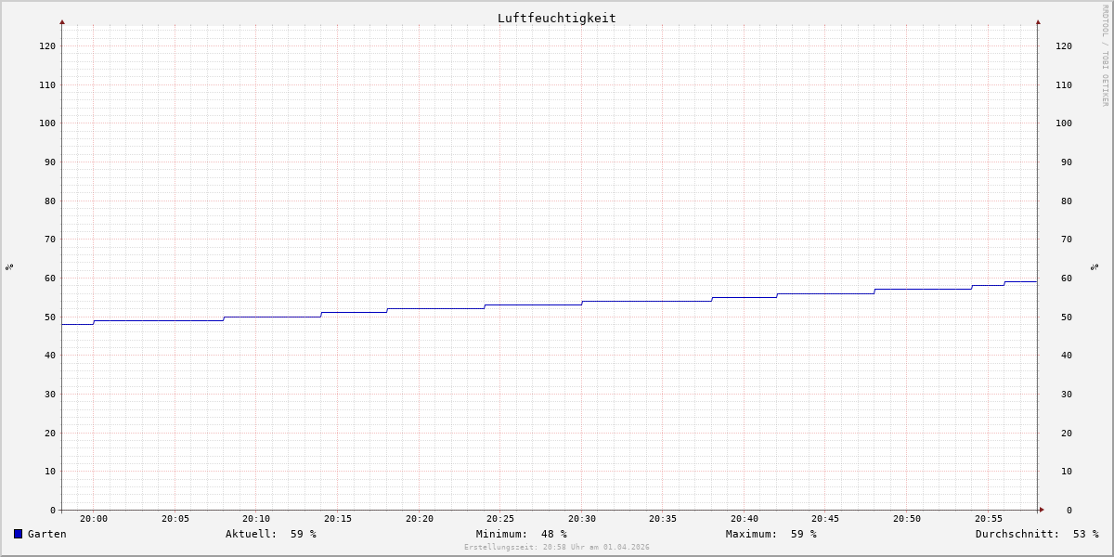Click the 20:00 time axis label
The width and height of the screenshot is (1114, 557).
point(94,519)
